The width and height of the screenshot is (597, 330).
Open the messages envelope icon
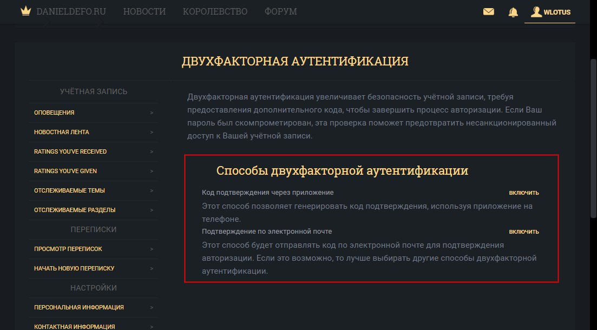coord(489,12)
